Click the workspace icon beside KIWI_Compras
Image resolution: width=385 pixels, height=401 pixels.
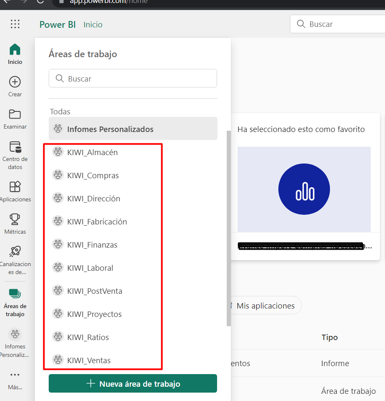point(58,175)
